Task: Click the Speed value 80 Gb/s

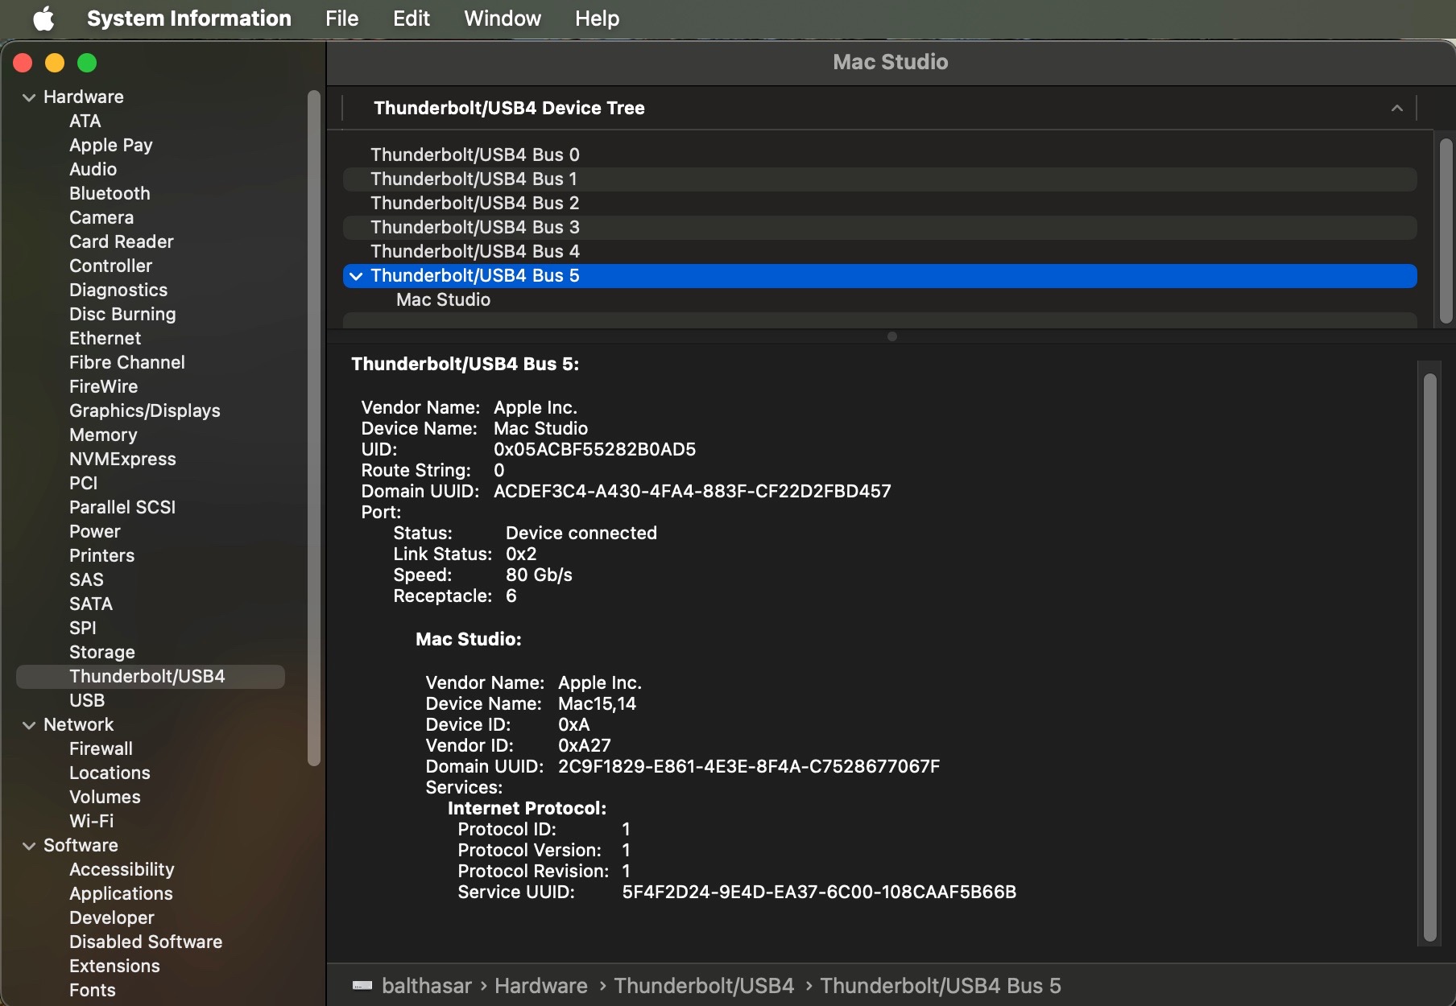Action: 539,575
